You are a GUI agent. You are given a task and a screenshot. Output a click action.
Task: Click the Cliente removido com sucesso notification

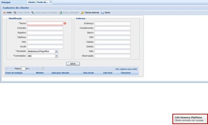click(x=190, y=119)
